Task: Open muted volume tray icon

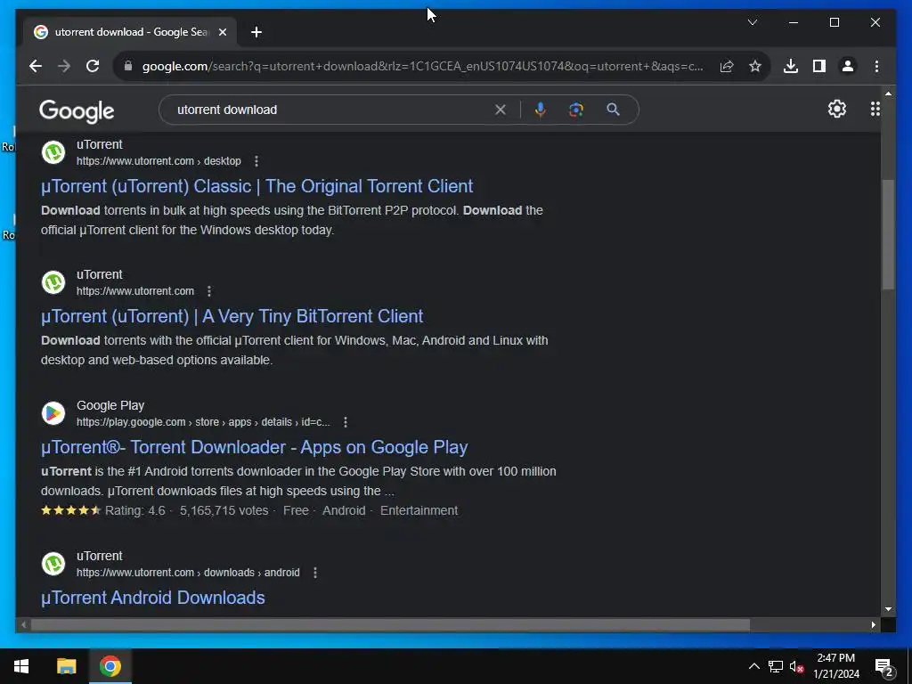Action: (797, 666)
